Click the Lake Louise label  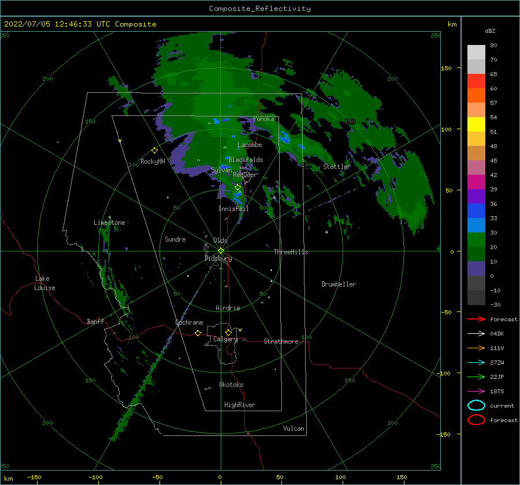tap(44, 283)
